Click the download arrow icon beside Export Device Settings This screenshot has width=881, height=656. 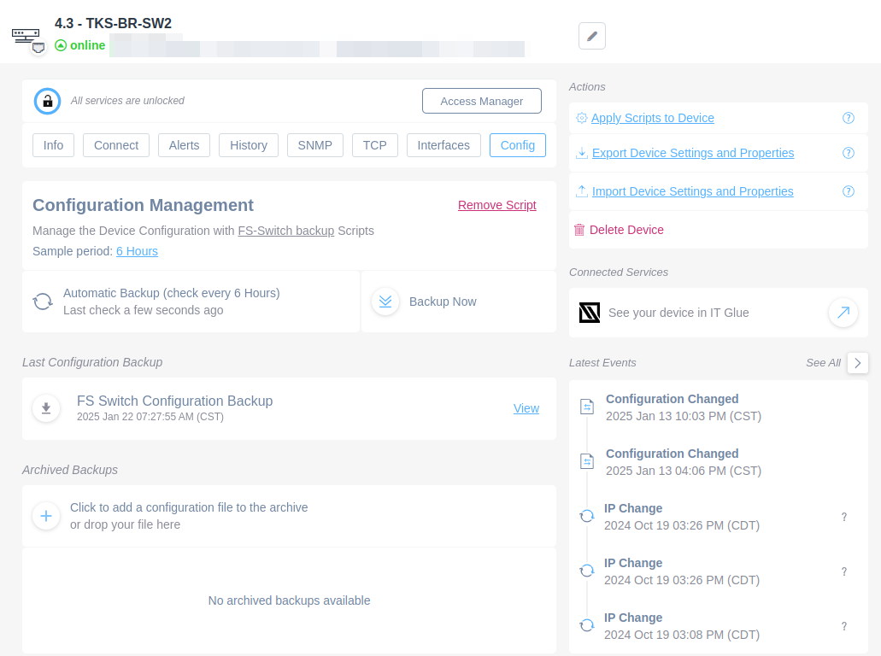coord(582,153)
